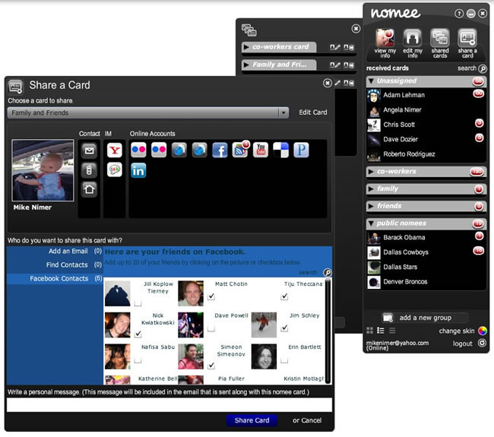Screen dimensions: 494x437
Task: Check Dave Powell's checkbox
Action: pyautogui.click(x=211, y=328)
